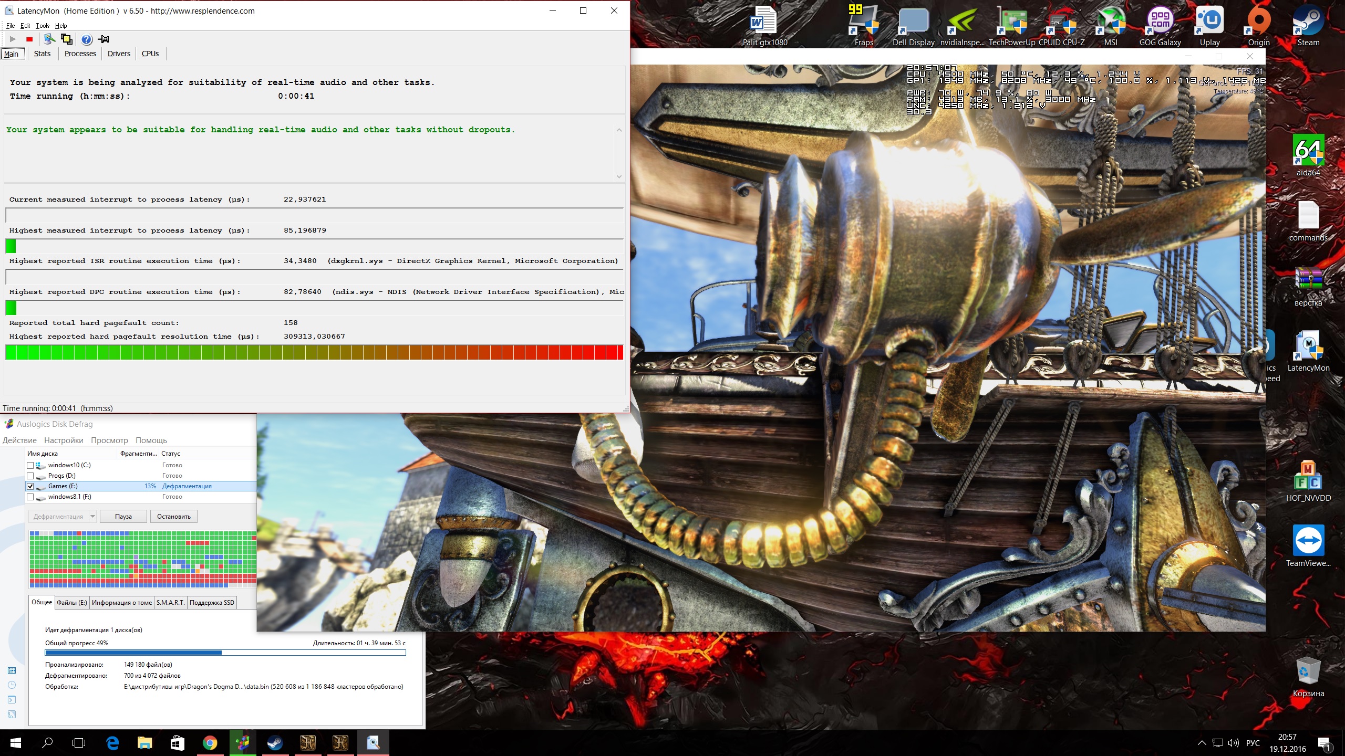Open the Tools menu in LatencyMon

coord(43,26)
